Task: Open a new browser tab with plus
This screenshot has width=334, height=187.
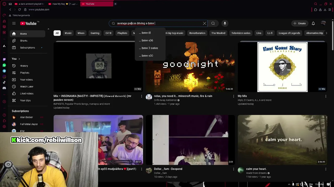Action: 115,4
